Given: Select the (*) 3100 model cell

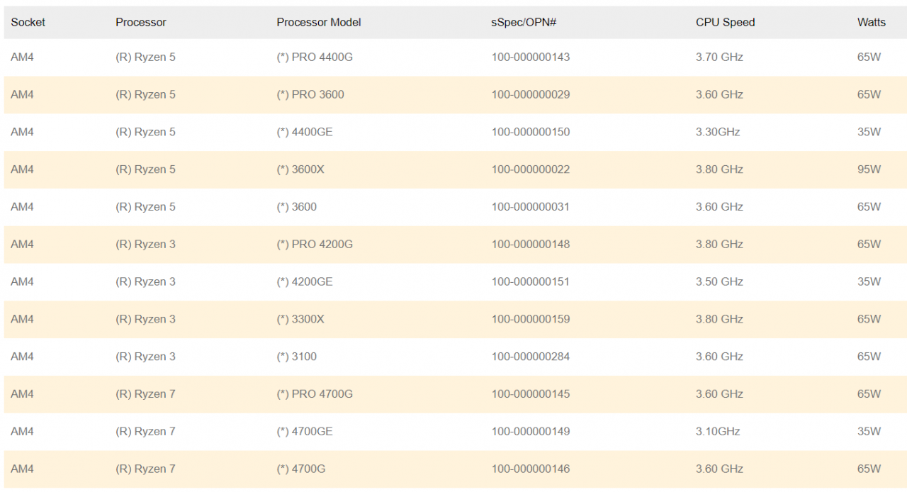Looking at the screenshot, I should coord(297,357).
